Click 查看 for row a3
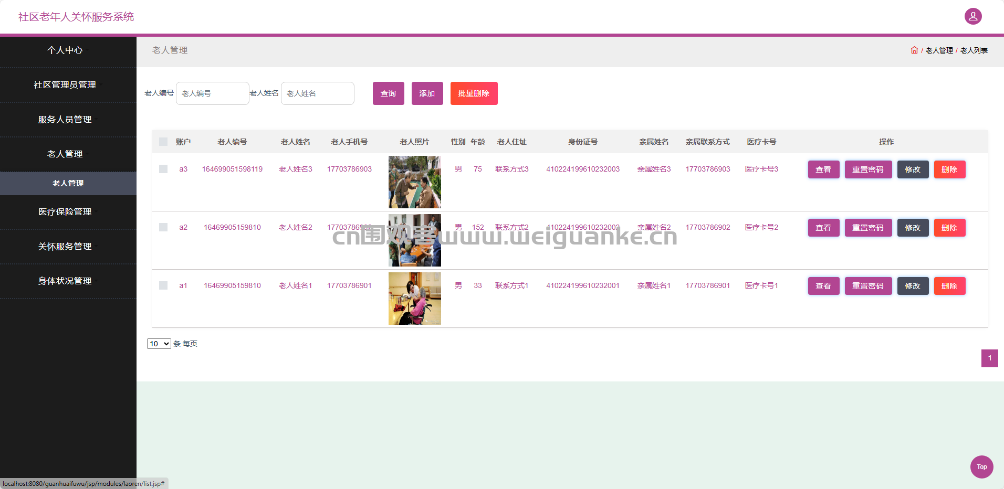This screenshot has height=489, width=1004. point(824,169)
